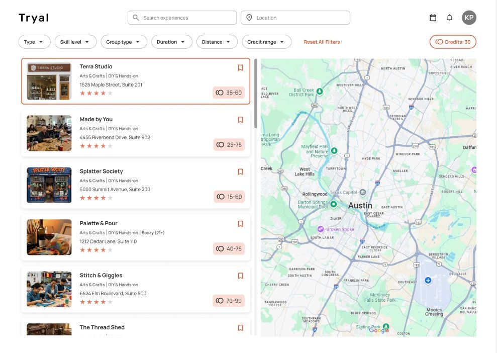Screen dimensions: 497x353
Task: Click the listings vertical scrollbar
Action: tap(255, 94)
